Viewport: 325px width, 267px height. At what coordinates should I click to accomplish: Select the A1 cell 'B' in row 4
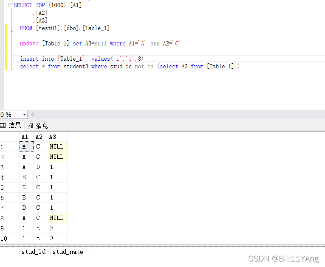click(x=26, y=177)
